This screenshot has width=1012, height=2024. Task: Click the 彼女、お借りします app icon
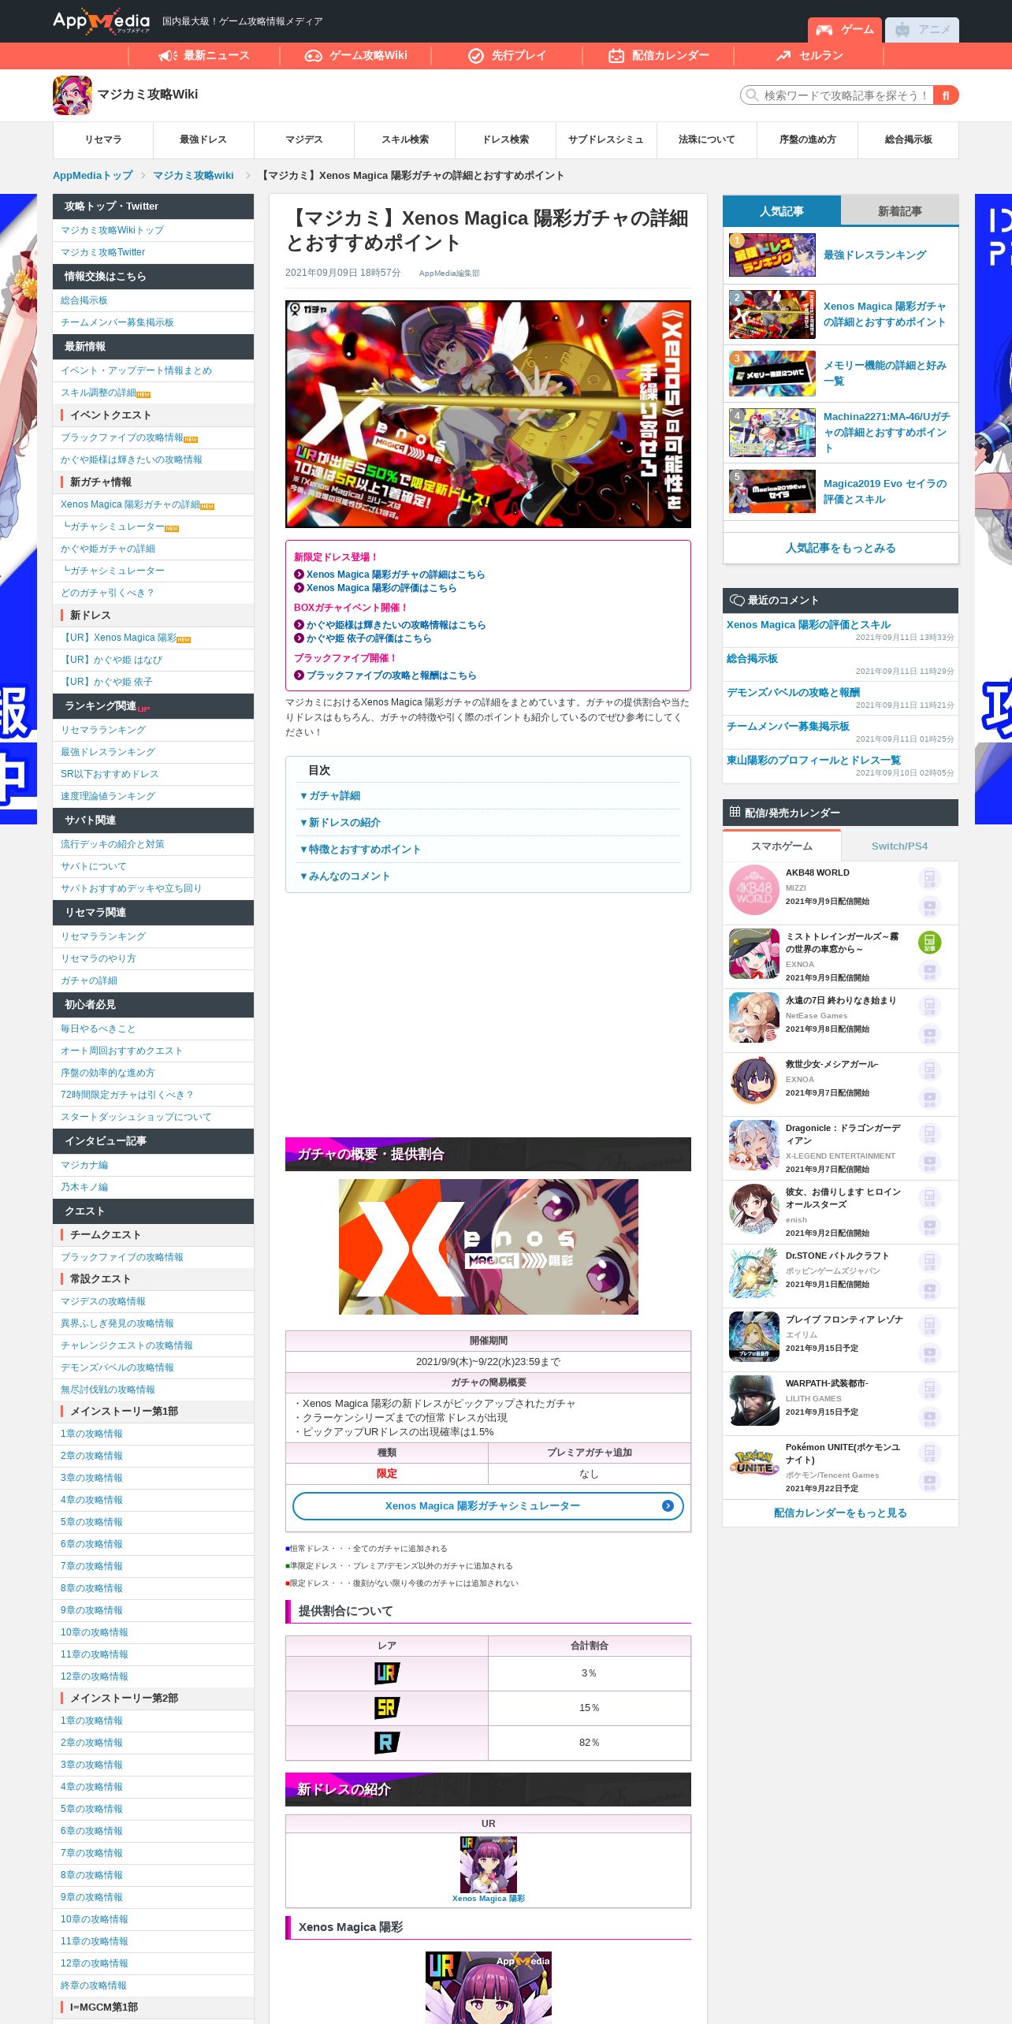click(753, 1209)
